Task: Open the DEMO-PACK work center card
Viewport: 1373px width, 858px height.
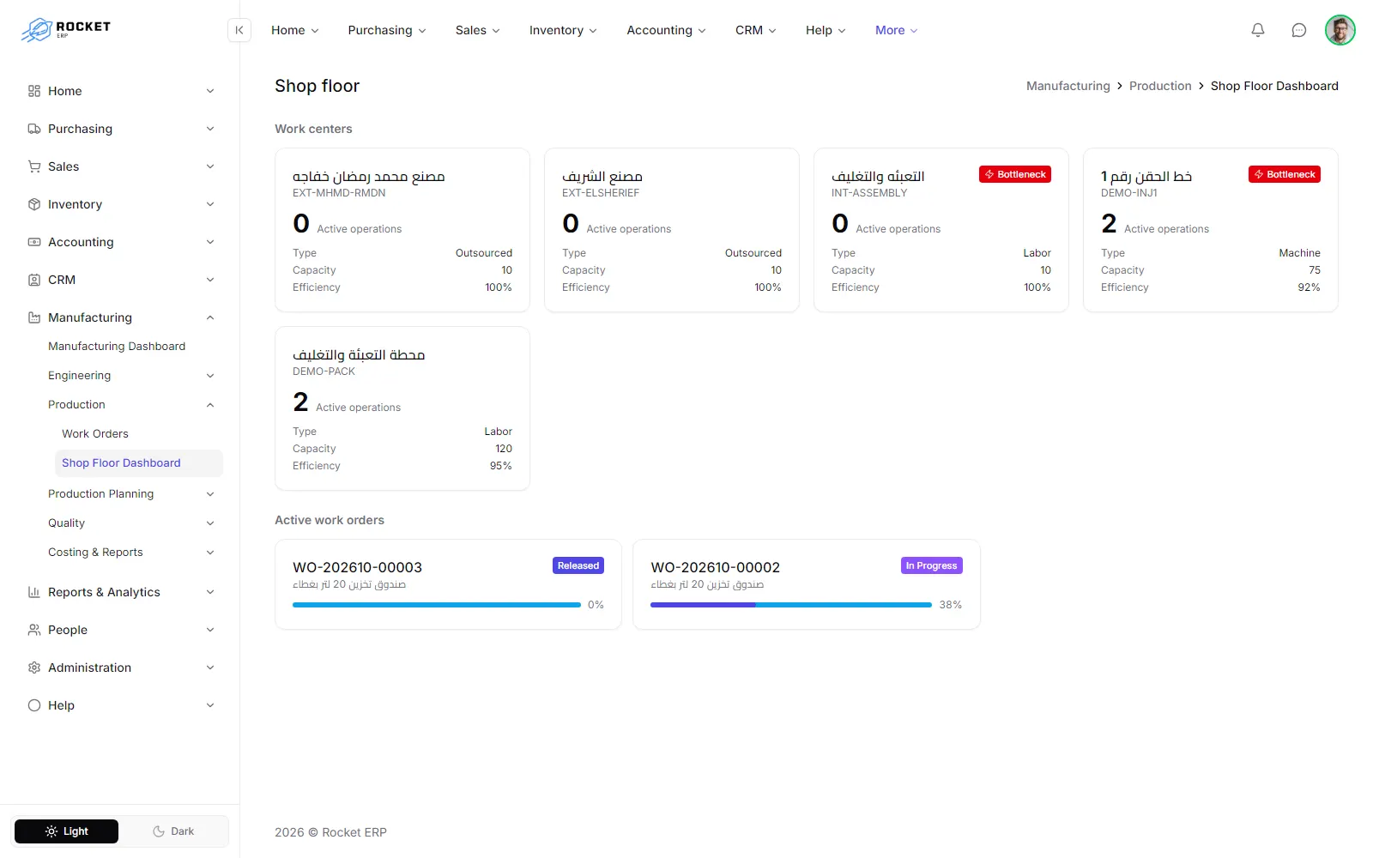Action: [402, 408]
